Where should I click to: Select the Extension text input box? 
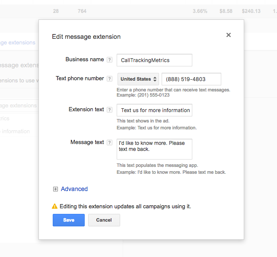pyautogui.click(x=154, y=110)
